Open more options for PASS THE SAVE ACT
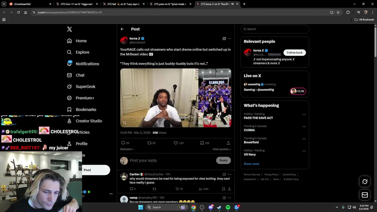The width and height of the screenshot is (377, 212). (304, 115)
